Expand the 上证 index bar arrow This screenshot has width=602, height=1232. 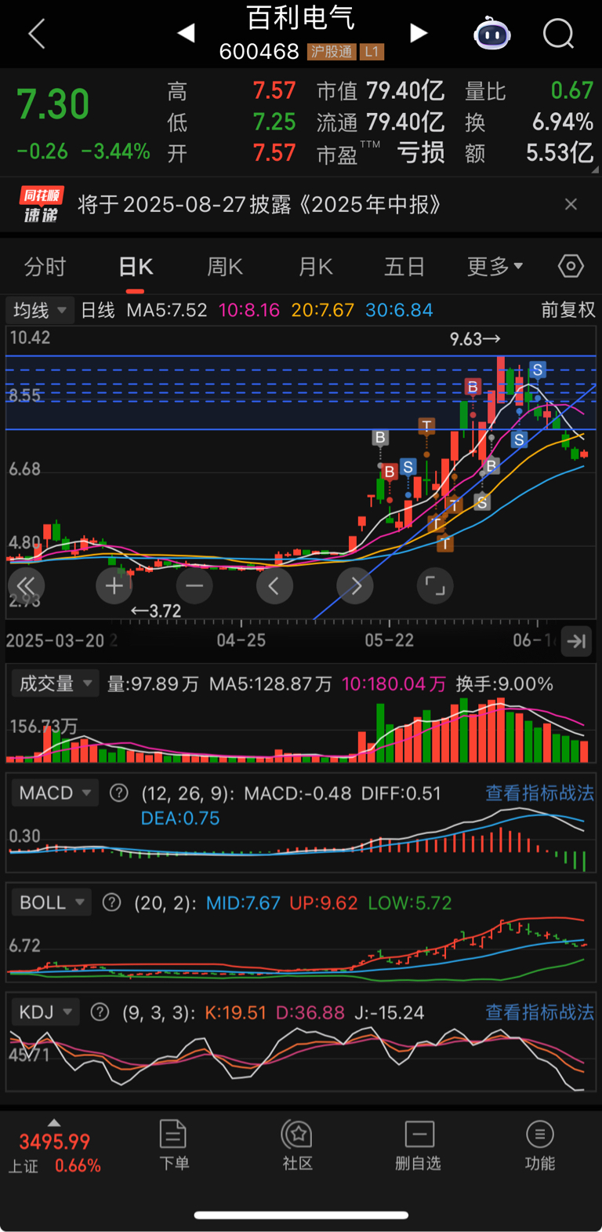point(54,1123)
